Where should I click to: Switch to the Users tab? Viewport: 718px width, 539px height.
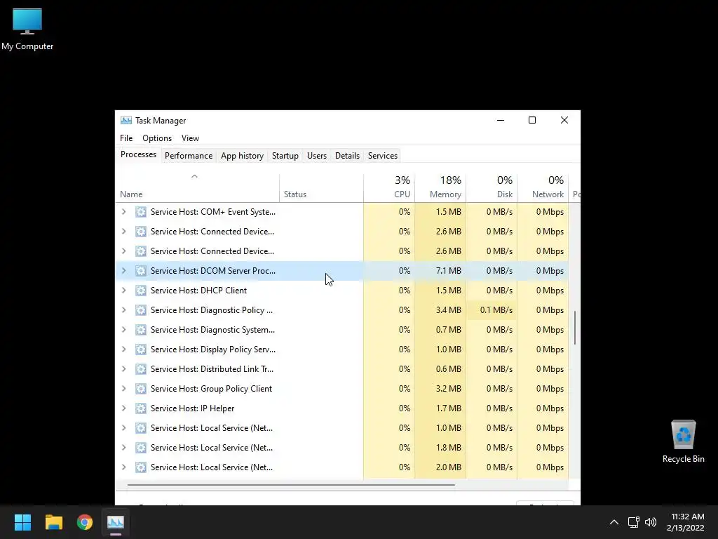(316, 156)
